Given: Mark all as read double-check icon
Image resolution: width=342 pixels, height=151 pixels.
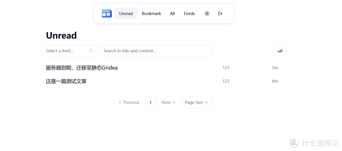Looking at the screenshot, I should [x=280, y=51].
